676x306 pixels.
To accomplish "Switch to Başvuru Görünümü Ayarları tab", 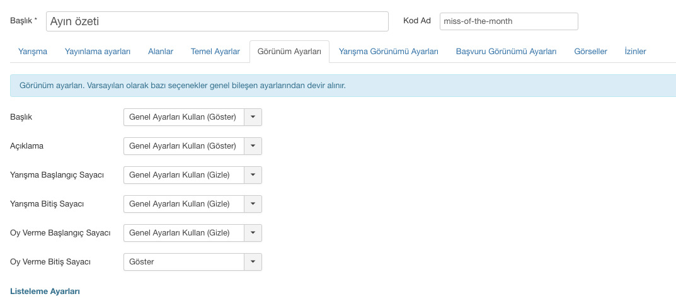I will (x=506, y=52).
